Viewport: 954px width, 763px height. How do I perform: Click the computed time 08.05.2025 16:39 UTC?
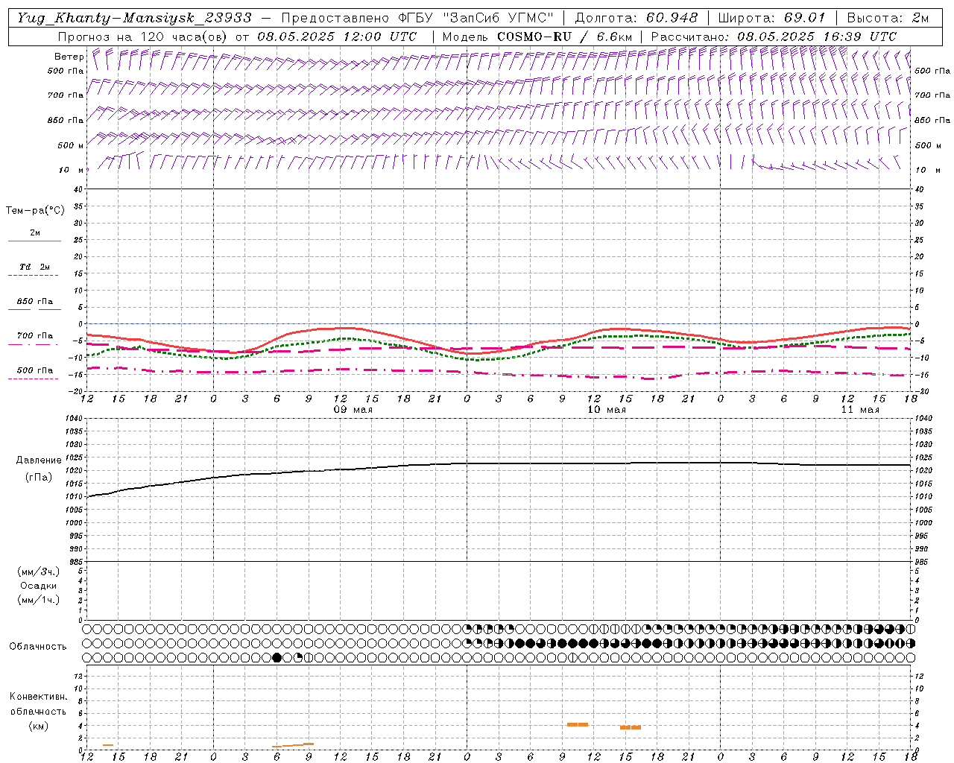point(817,37)
